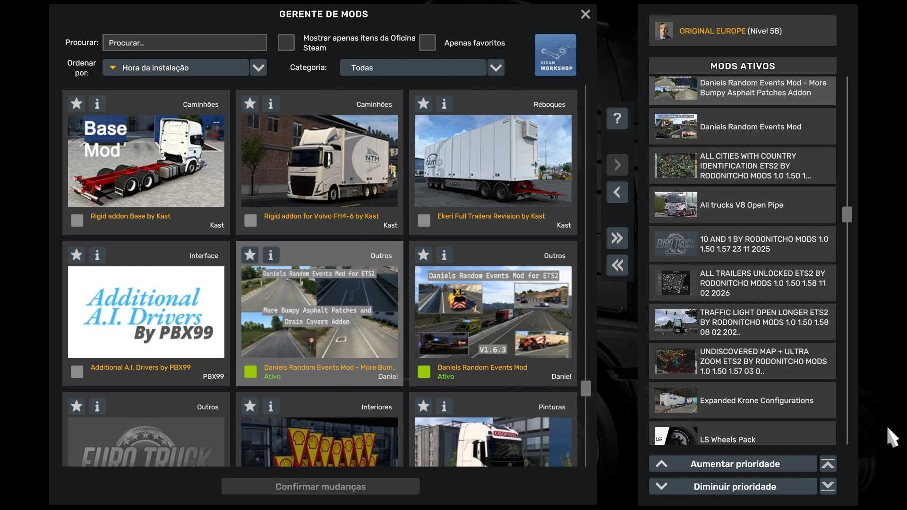The height and width of the screenshot is (510, 907).
Task: Open the Ordenar por sort dropdown
Action: [x=258, y=68]
